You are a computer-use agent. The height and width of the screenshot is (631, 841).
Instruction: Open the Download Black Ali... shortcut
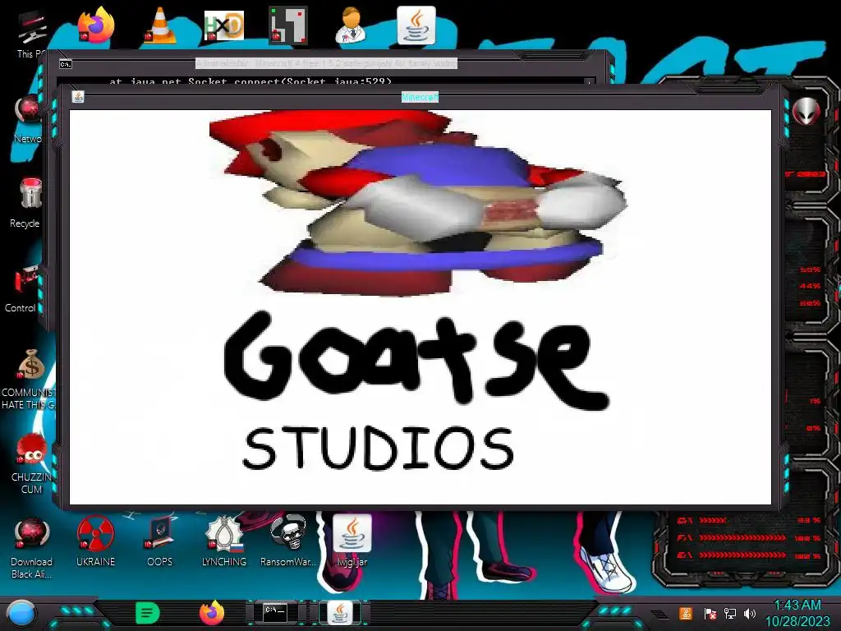tap(31, 547)
